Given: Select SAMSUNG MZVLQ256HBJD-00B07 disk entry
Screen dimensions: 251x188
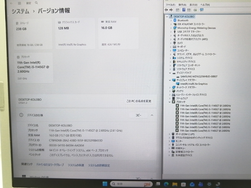Looking at the screenshot, I should point(199,76).
